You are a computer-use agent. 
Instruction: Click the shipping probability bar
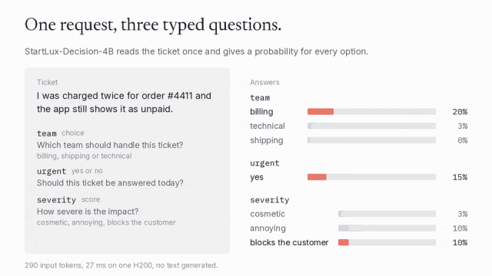(371, 140)
